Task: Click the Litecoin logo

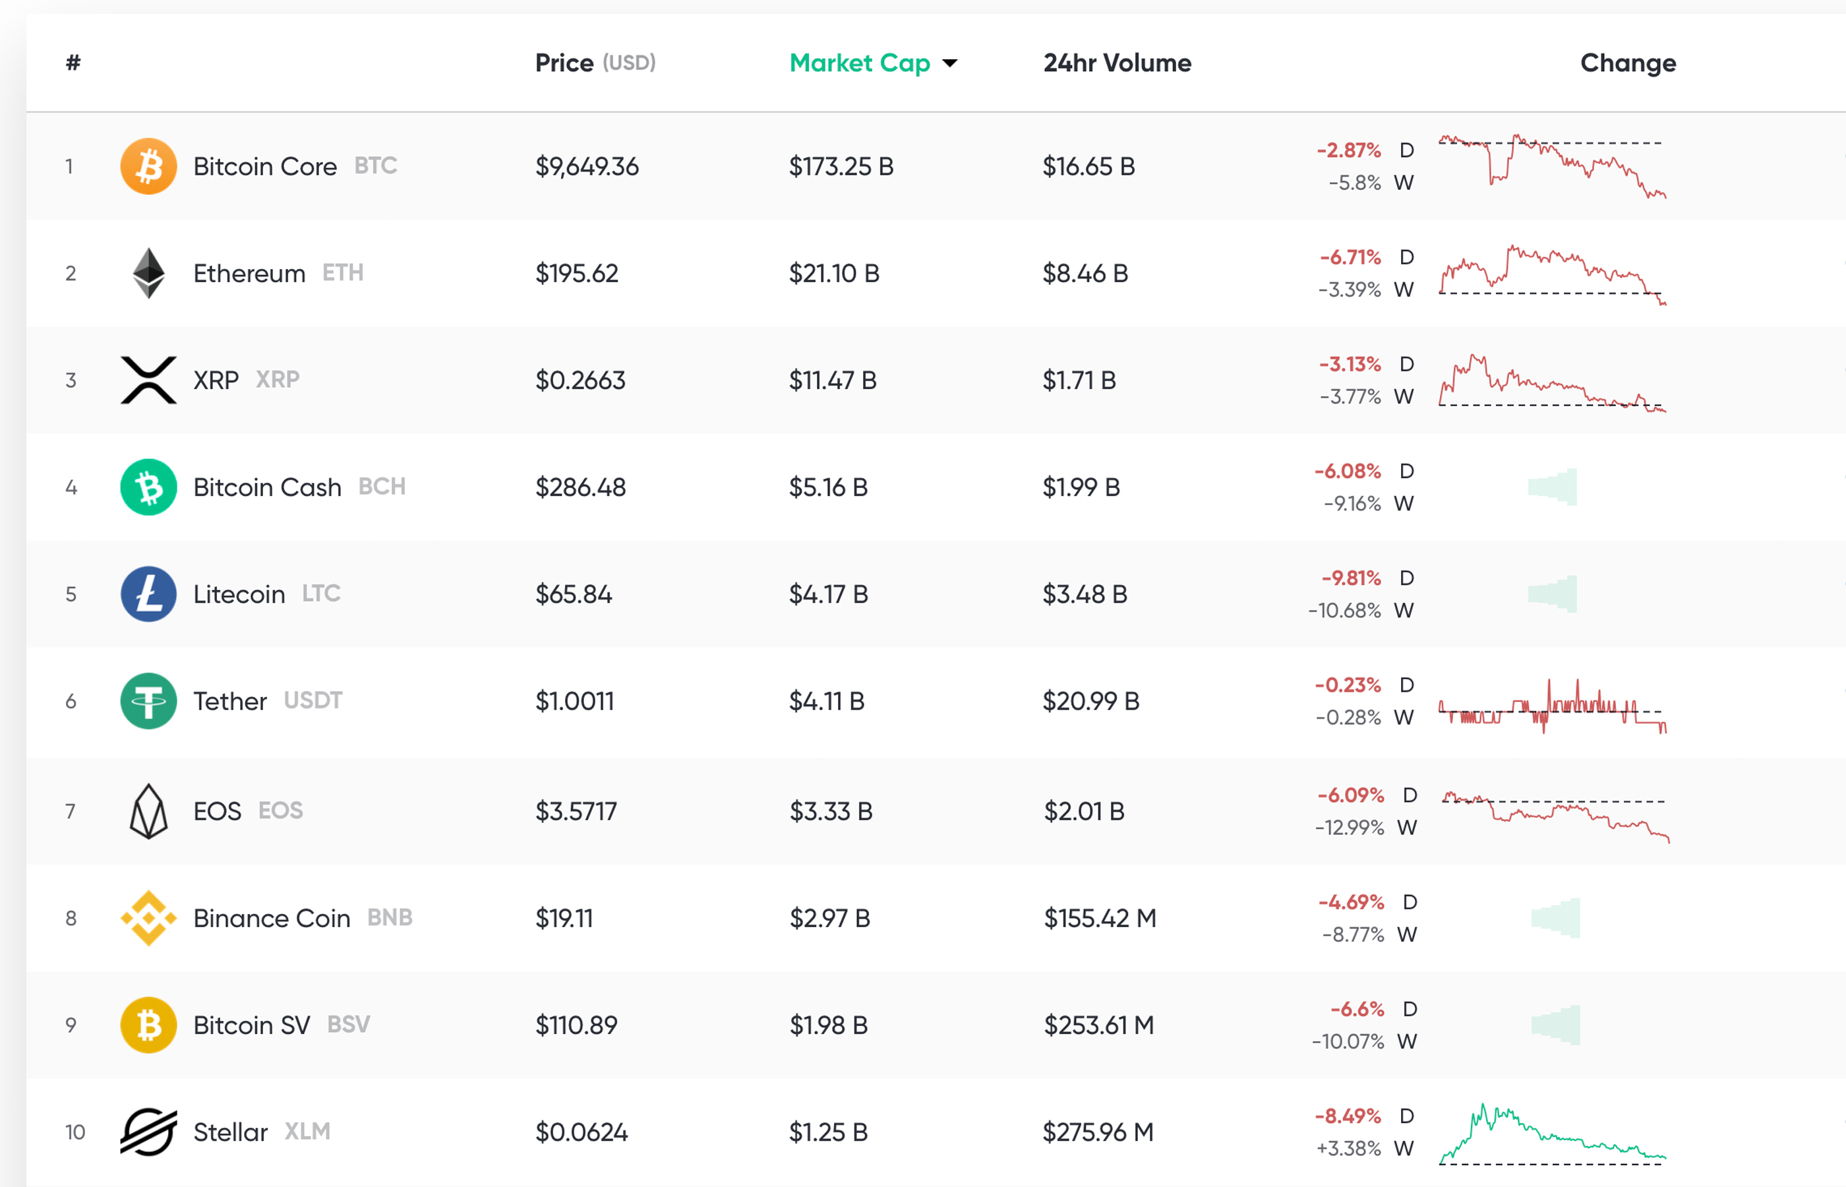Action: 148,593
